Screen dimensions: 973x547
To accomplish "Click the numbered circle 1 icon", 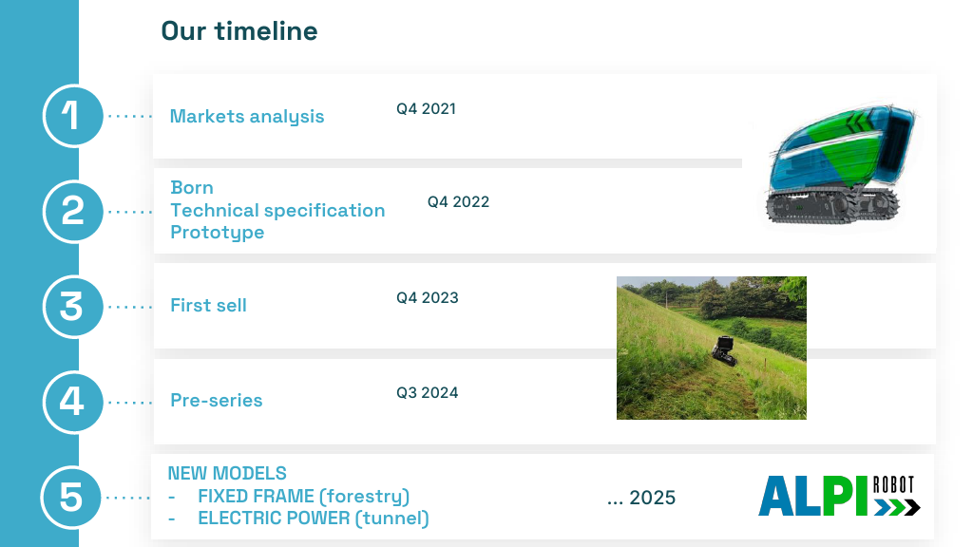I will pyautogui.click(x=73, y=116).
